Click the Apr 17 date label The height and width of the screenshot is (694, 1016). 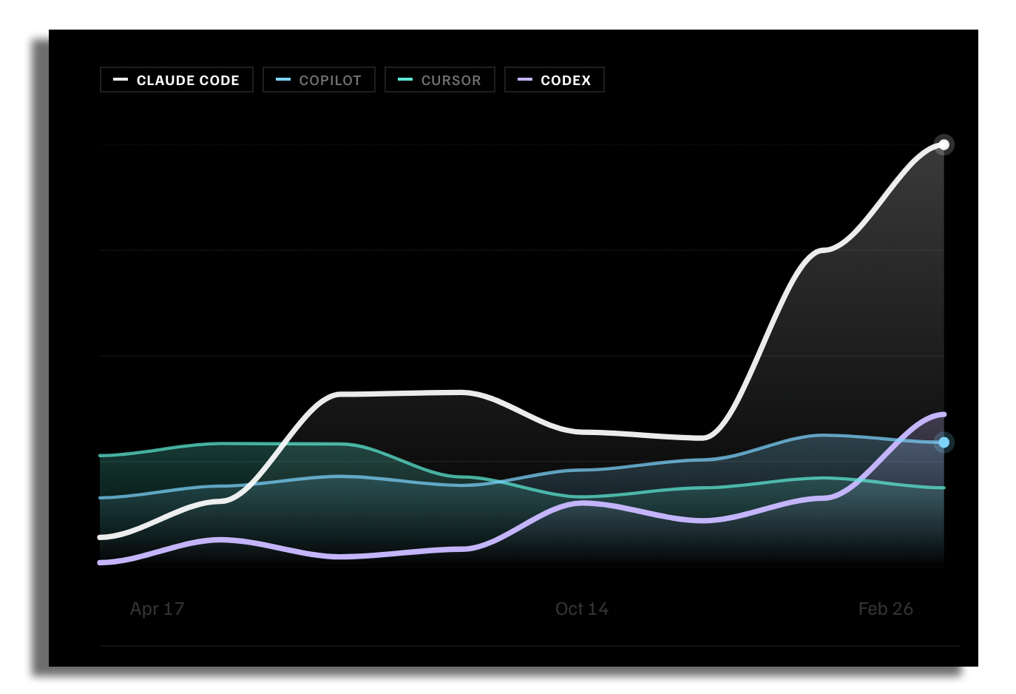(157, 609)
